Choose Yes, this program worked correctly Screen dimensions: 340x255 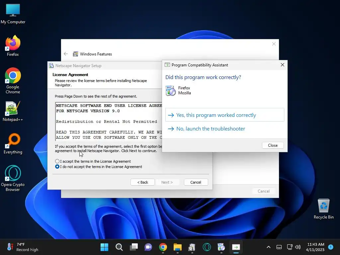225,115
